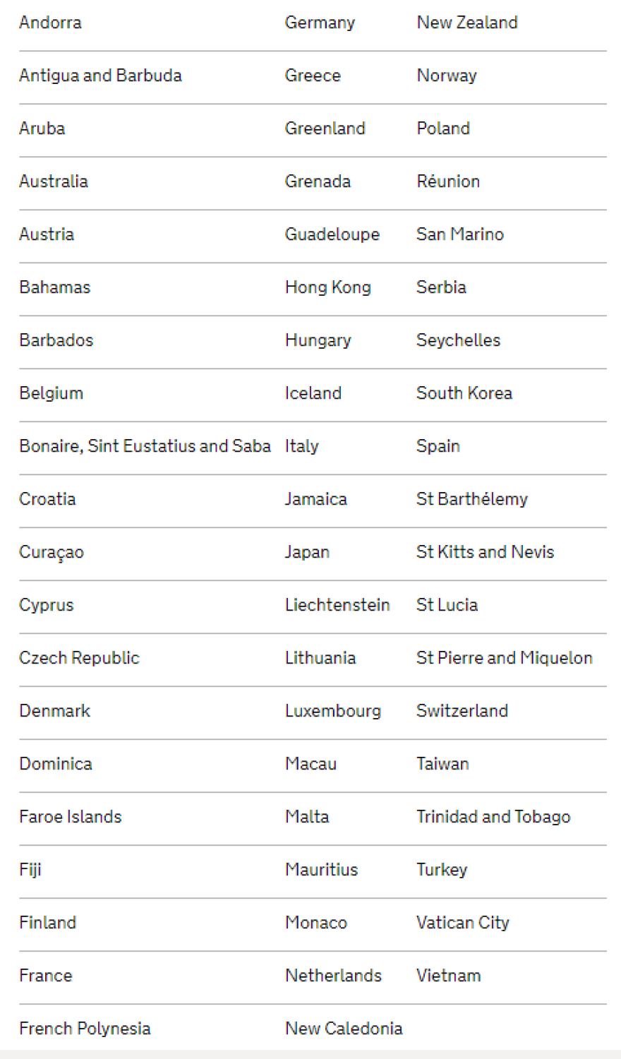This screenshot has height=1059, width=621.
Task: Click on Luxembourg in the table
Action: coord(332,711)
